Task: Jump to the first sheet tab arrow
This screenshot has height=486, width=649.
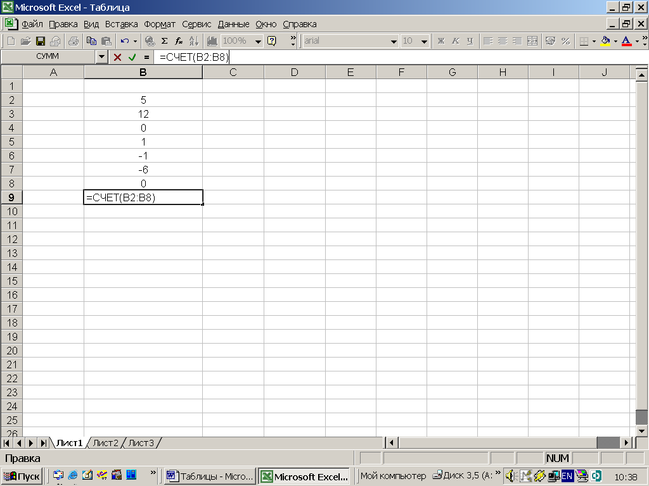Action: 6,443
